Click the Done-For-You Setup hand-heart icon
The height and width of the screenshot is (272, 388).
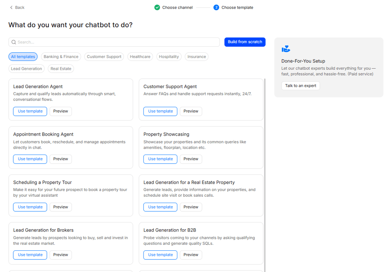pyautogui.click(x=286, y=49)
